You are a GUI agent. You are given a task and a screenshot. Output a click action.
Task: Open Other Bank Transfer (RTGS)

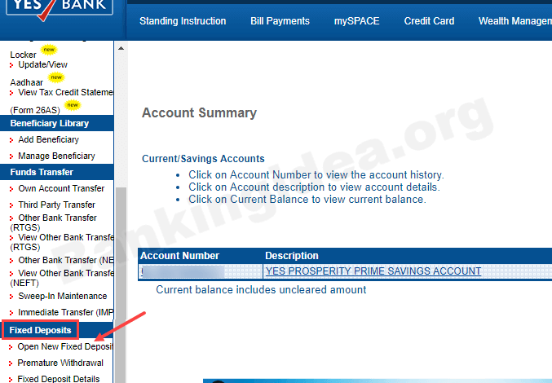click(54, 222)
